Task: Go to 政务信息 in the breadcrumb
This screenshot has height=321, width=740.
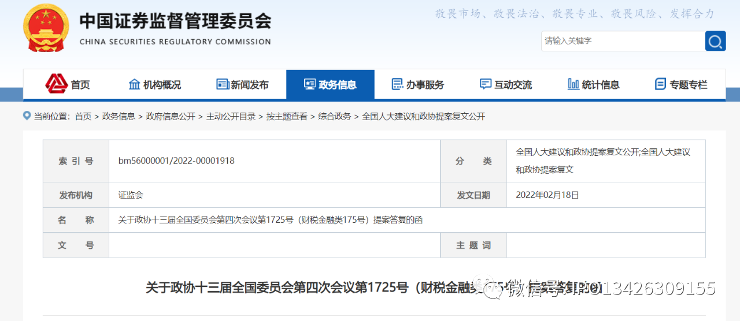Action: (x=119, y=116)
